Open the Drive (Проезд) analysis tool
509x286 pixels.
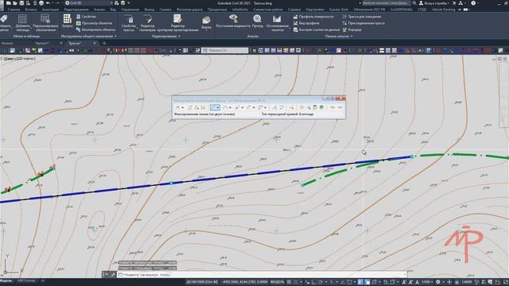click(257, 21)
